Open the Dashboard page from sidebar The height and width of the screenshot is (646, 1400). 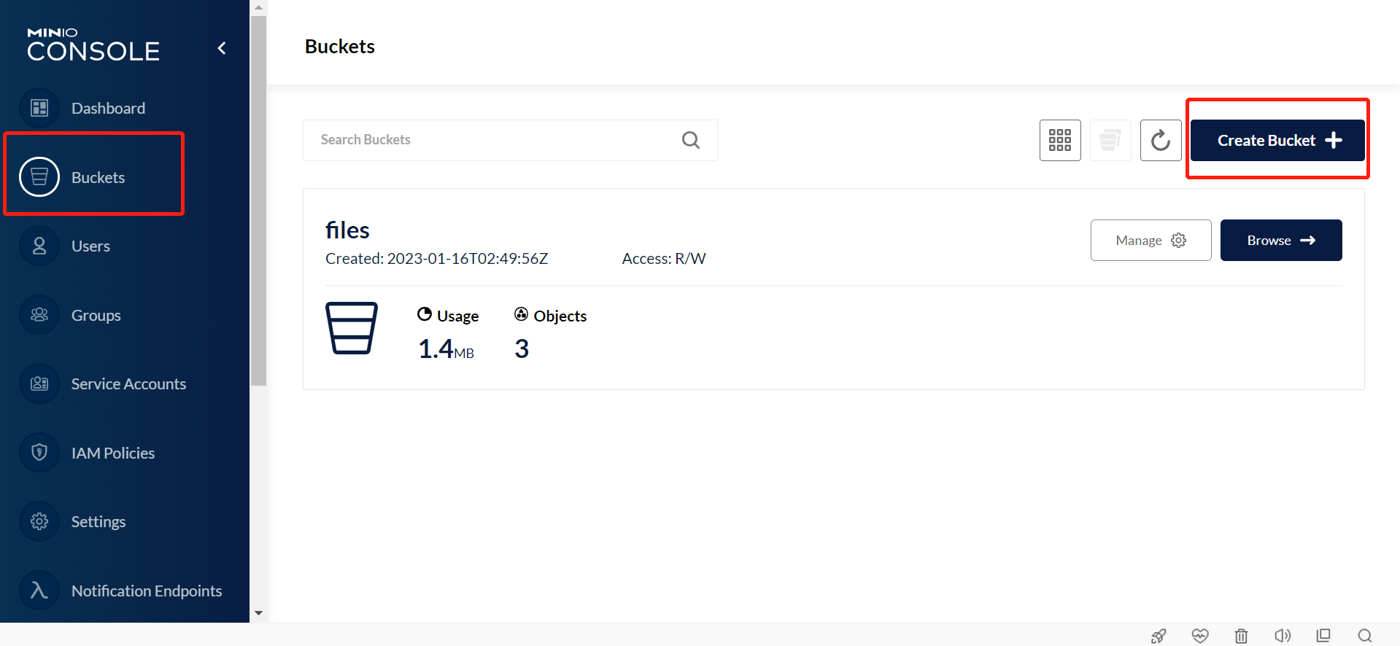(107, 109)
